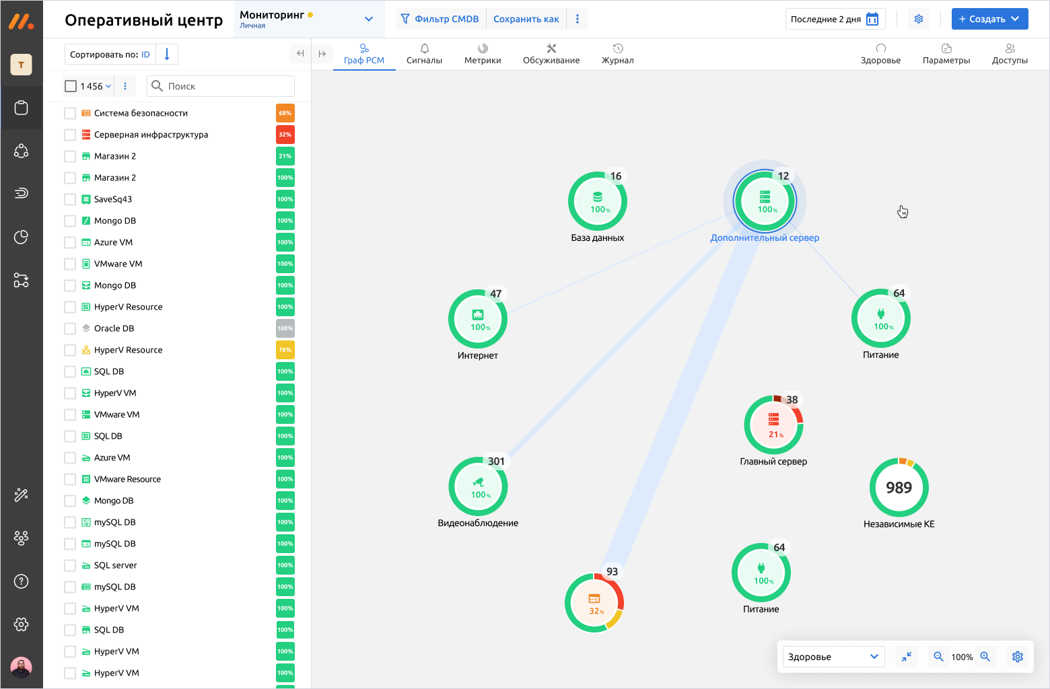Open the user group icon in sidebar
This screenshot has width=1050, height=689.
(22, 538)
